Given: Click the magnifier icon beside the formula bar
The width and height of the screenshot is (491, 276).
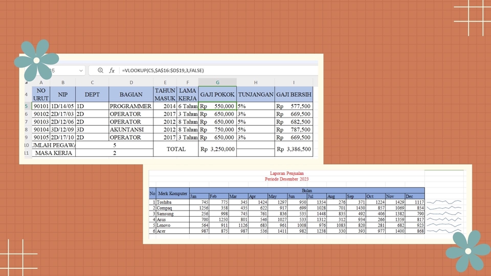Looking at the screenshot, I should tap(100, 71).
